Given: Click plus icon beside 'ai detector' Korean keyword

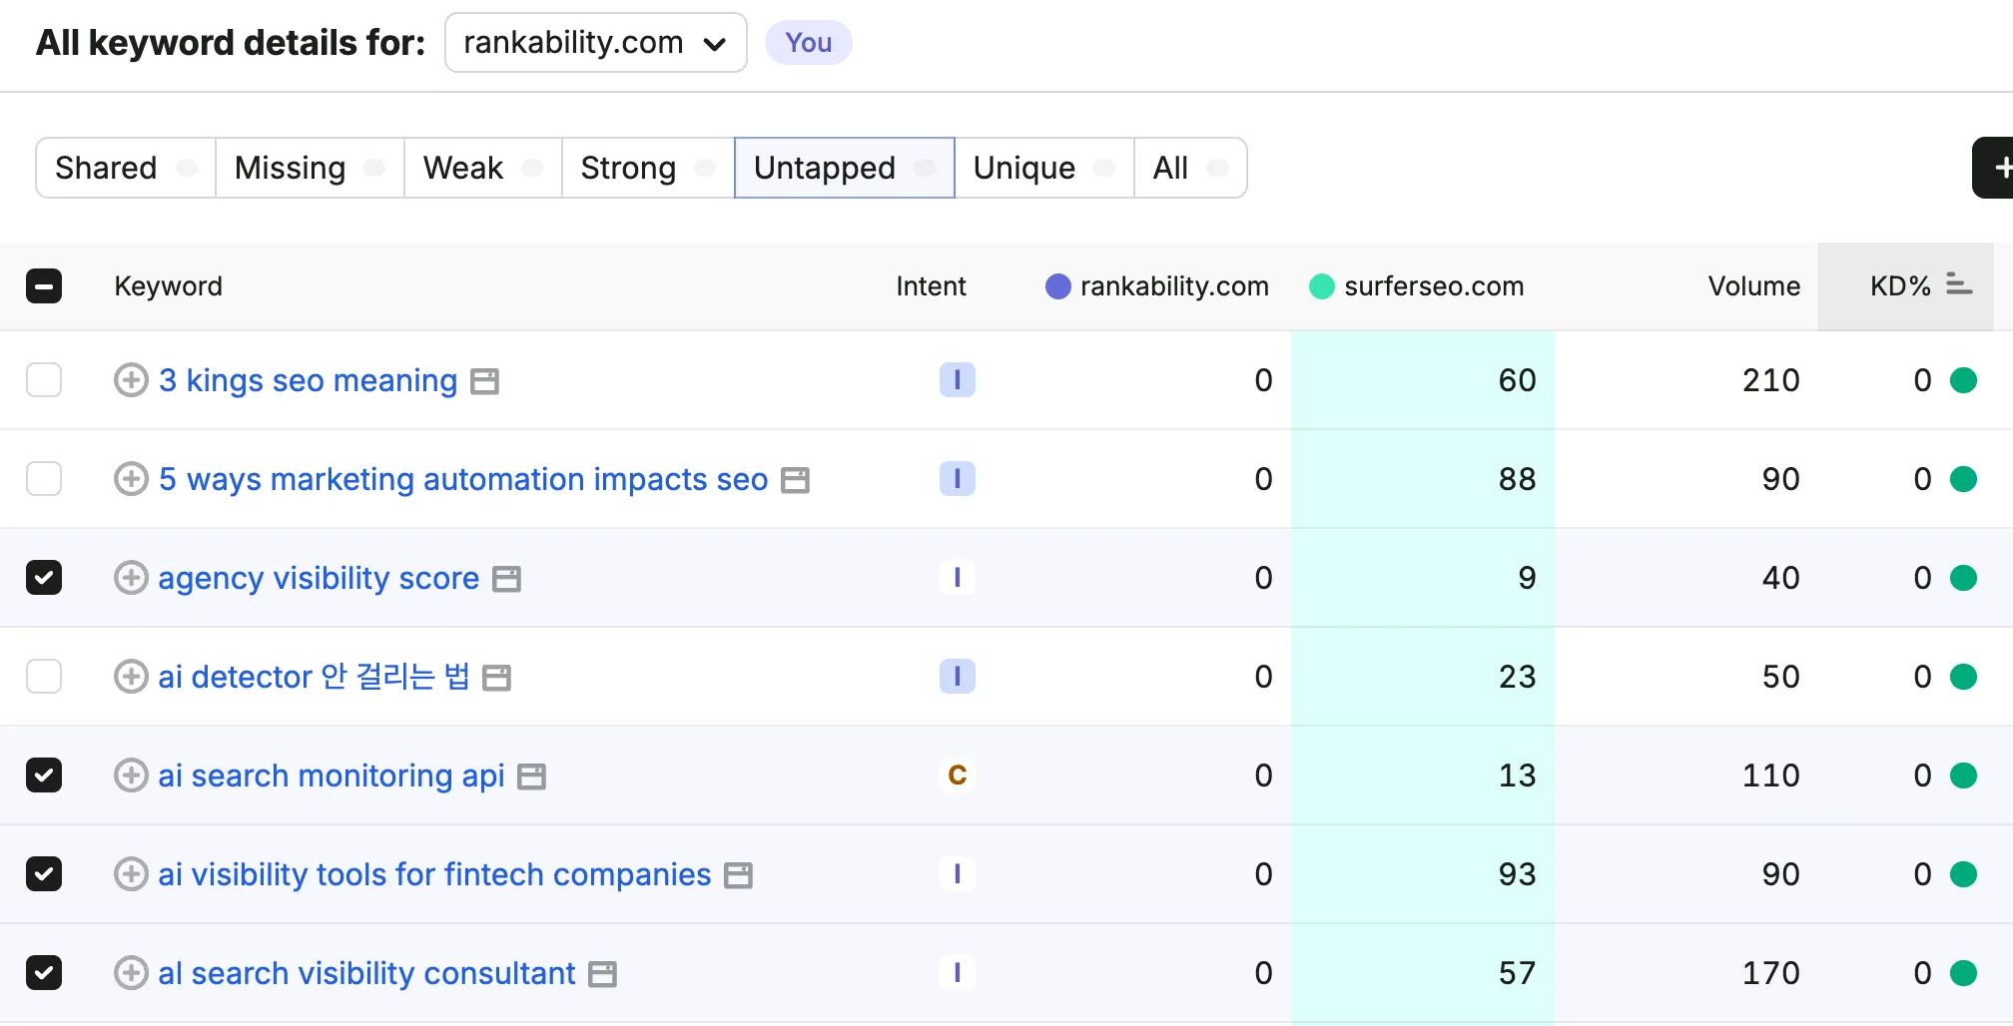Looking at the screenshot, I should [131, 677].
